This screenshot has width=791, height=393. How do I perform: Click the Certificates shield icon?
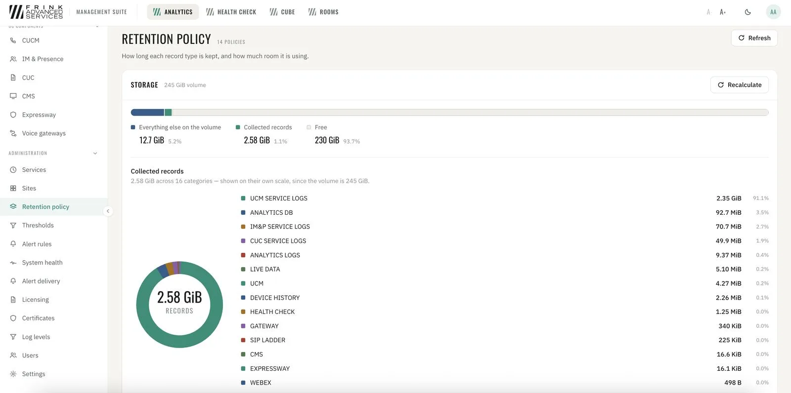tap(13, 318)
